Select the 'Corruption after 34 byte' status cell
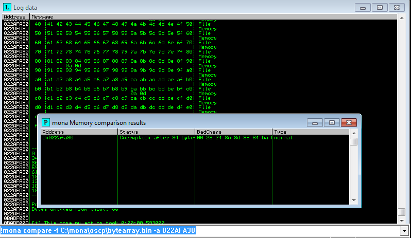 point(156,138)
